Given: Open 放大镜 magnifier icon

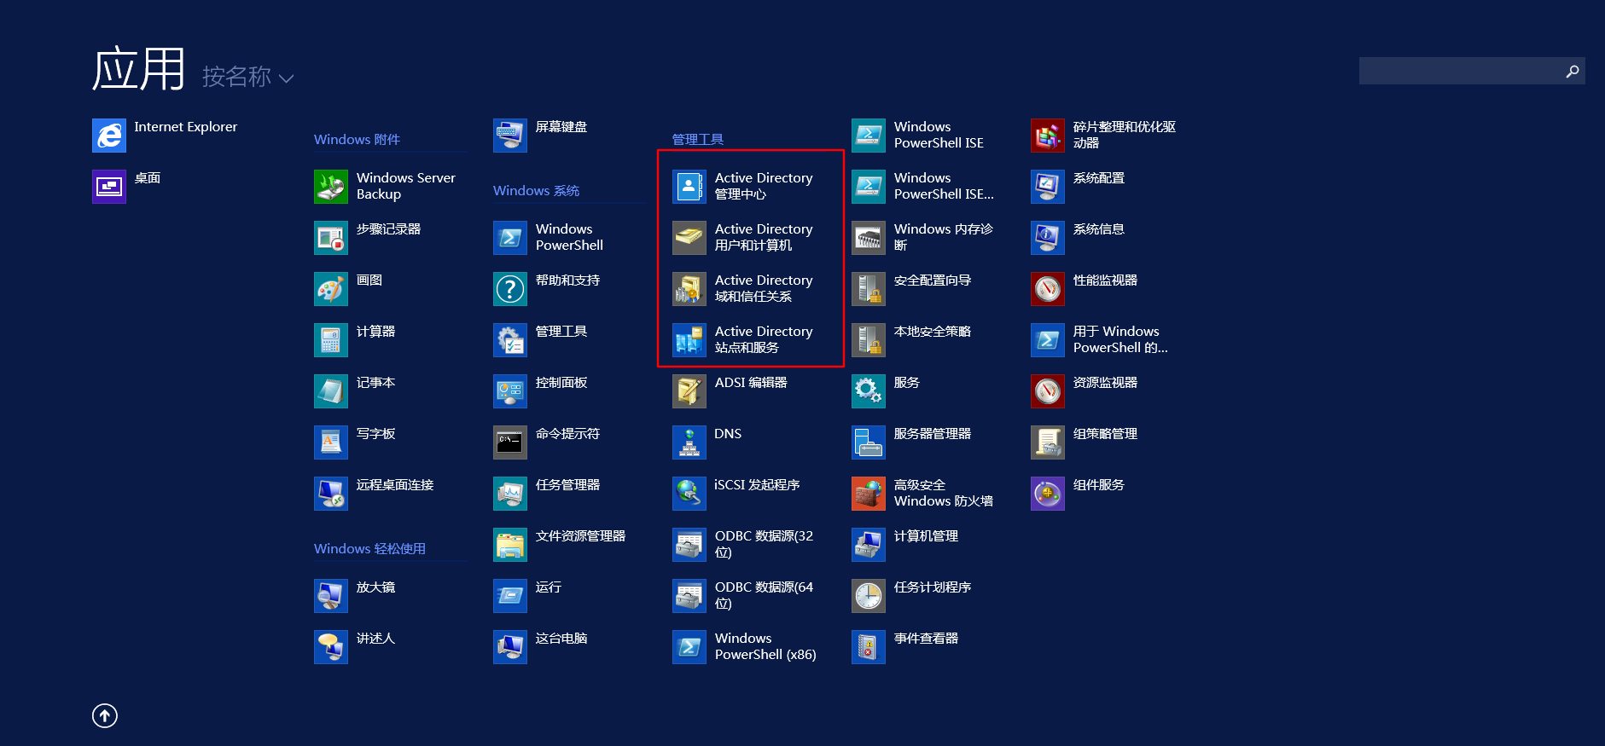Looking at the screenshot, I should tap(331, 596).
